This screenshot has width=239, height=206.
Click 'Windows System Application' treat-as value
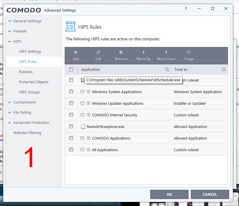(198, 92)
